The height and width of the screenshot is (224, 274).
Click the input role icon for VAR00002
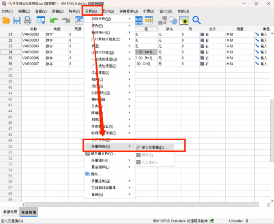257,34
